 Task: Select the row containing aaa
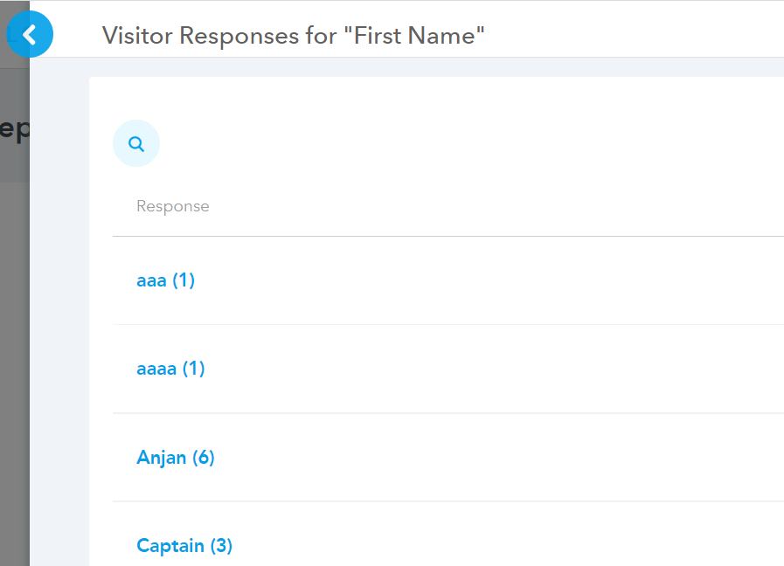(448, 280)
